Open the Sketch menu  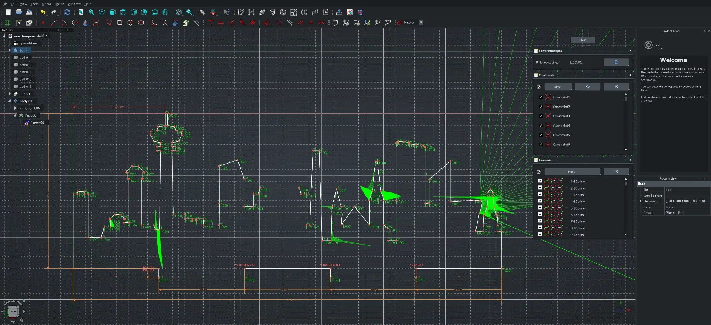(x=59, y=4)
